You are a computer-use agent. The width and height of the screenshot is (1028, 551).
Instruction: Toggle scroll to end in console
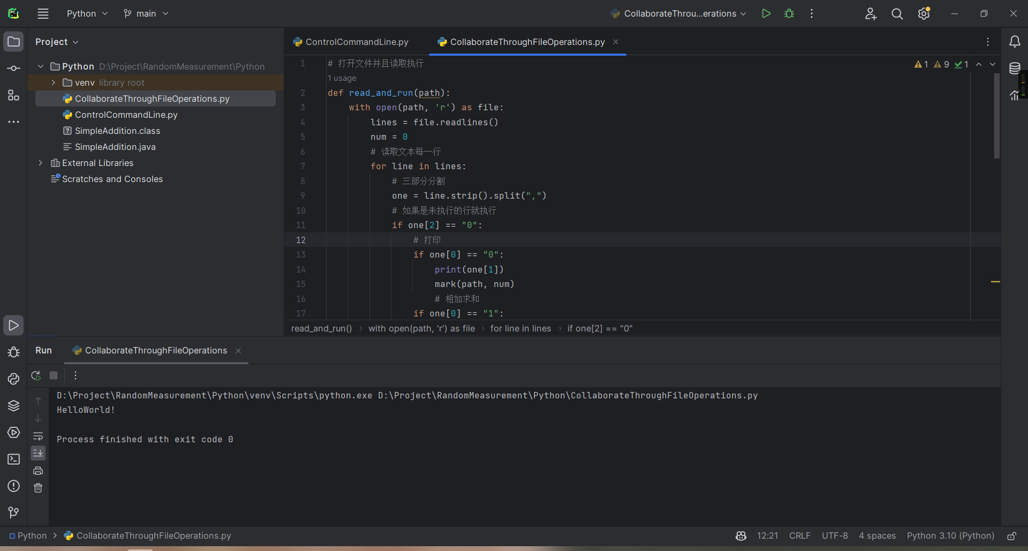[x=38, y=453]
